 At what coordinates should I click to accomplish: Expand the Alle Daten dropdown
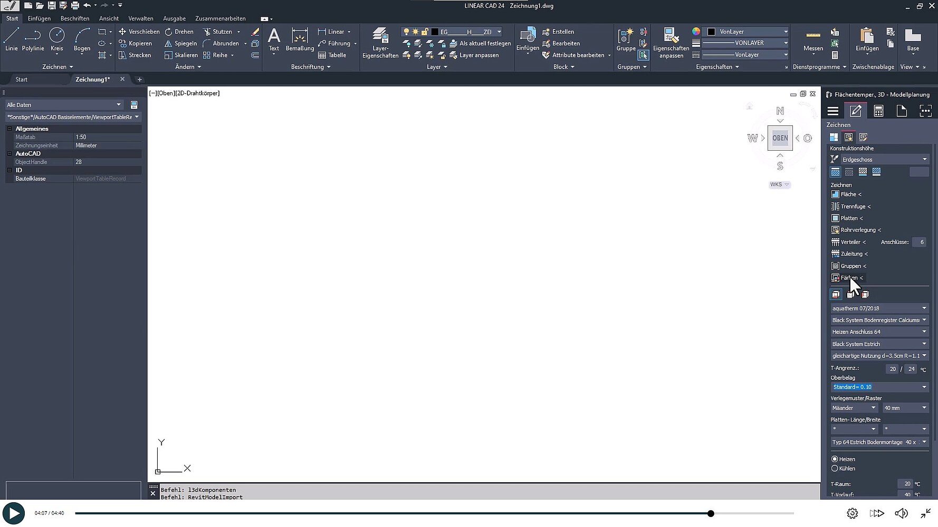(64, 105)
